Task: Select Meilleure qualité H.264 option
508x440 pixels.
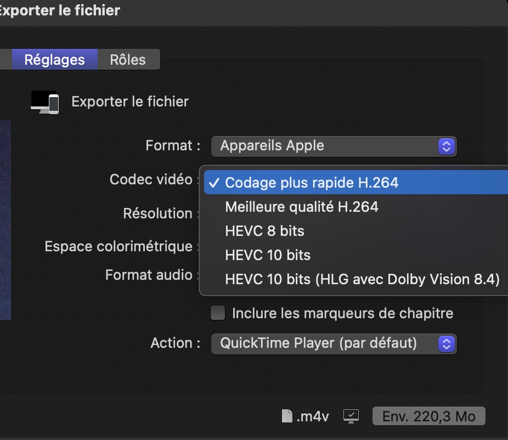Action: pyautogui.click(x=301, y=207)
